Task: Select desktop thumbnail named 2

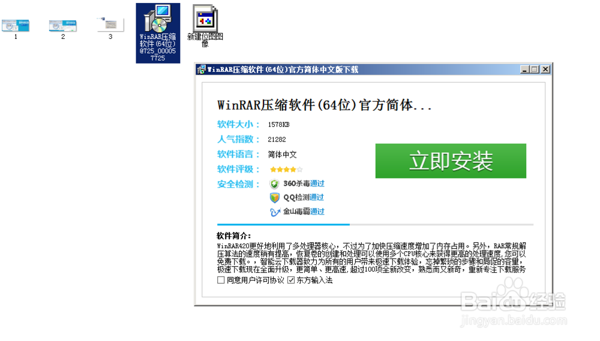Action: pyautogui.click(x=63, y=29)
